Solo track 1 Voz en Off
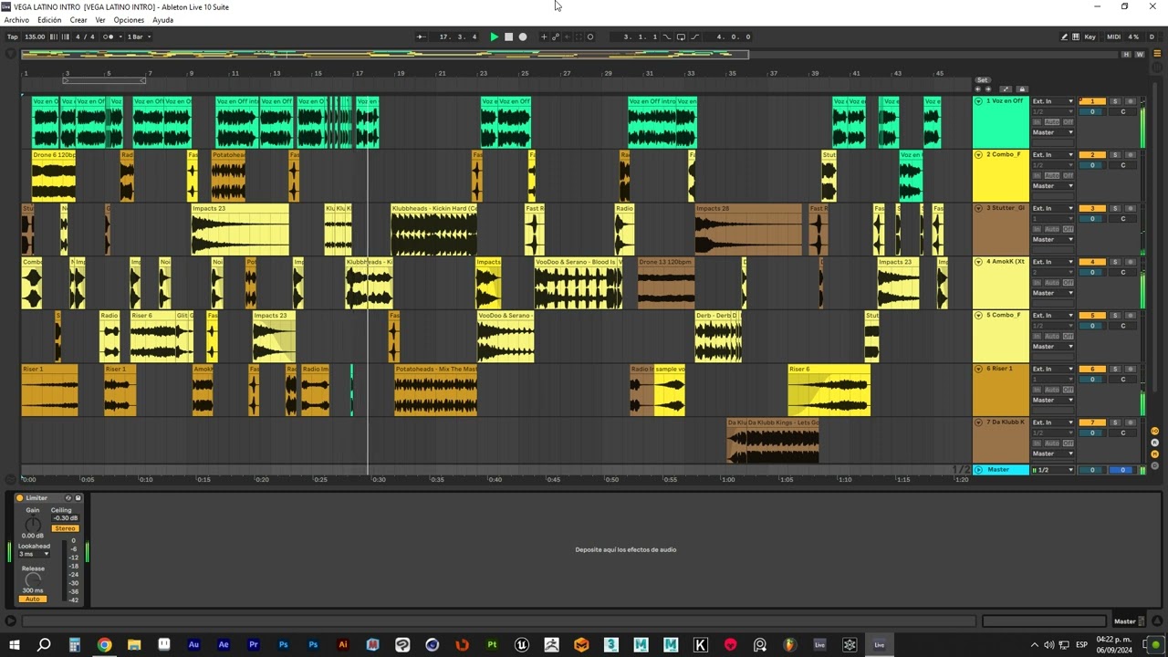 [1115, 101]
